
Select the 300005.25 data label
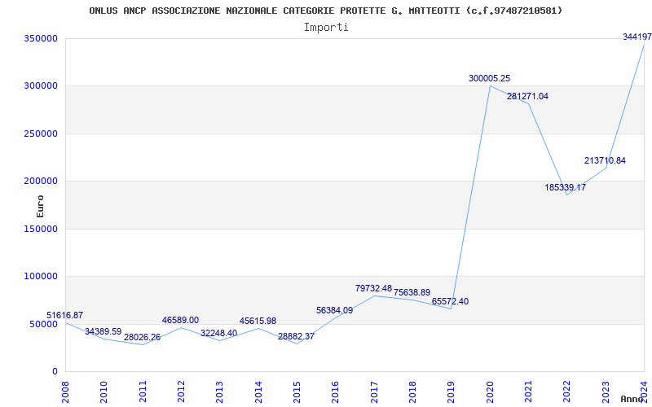(x=490, y=78)
